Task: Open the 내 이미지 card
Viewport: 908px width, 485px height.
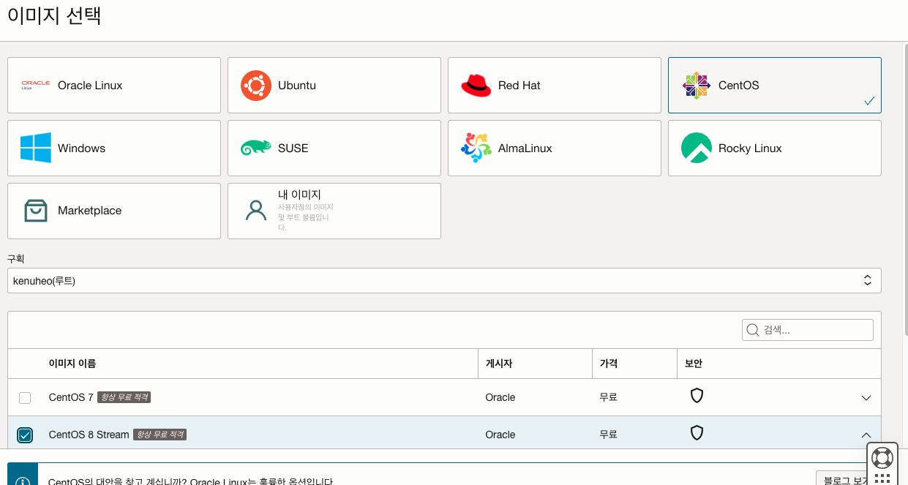Action: click(334, 211)
